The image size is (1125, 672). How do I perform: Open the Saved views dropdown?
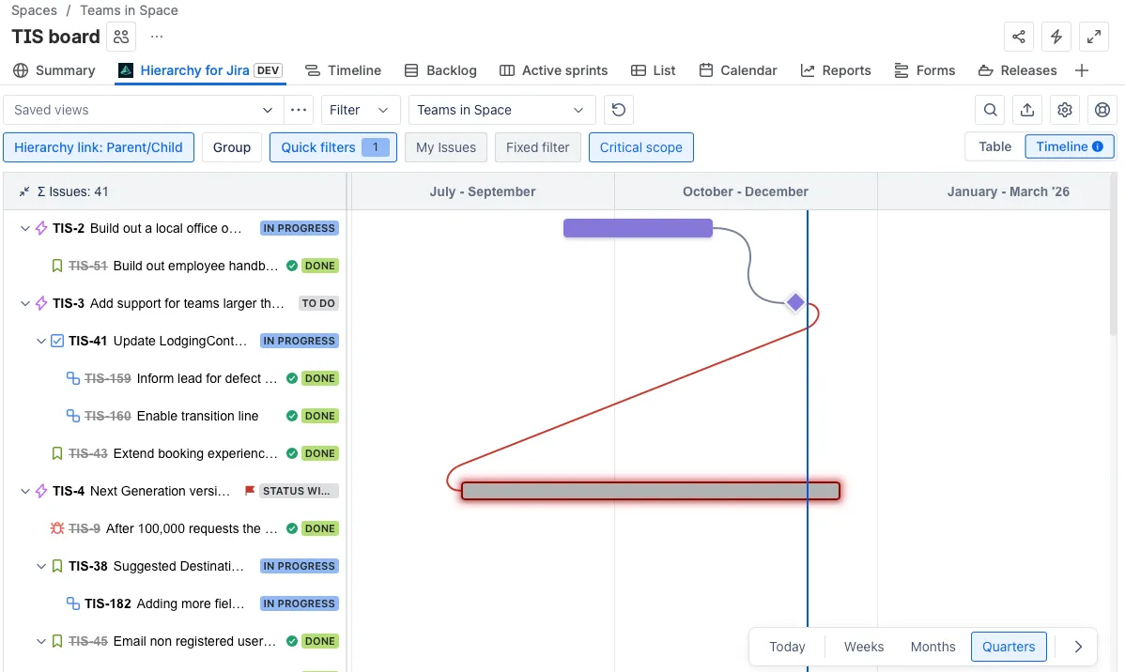point(143,110)
